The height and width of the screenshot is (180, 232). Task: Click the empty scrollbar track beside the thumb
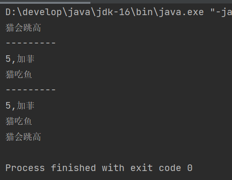[161, 2]
